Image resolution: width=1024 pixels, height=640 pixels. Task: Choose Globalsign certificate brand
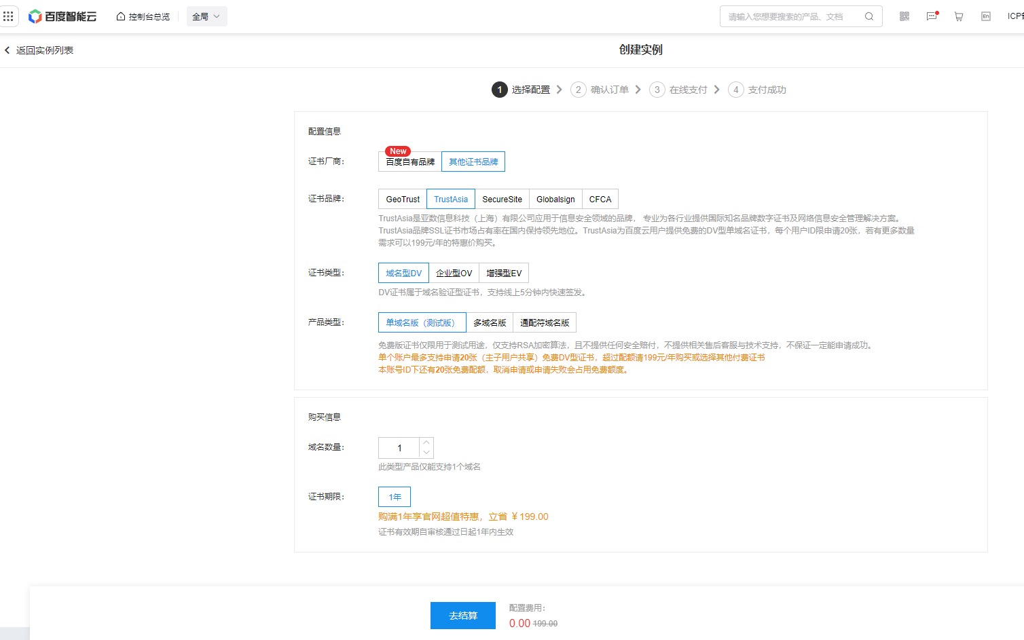tap(555, 199)
